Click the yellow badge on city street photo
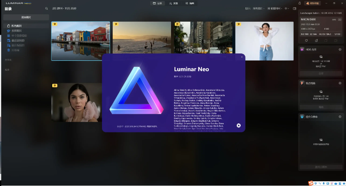Image resolution: width=346 pixels, height=186 pixels. [177, 24]
